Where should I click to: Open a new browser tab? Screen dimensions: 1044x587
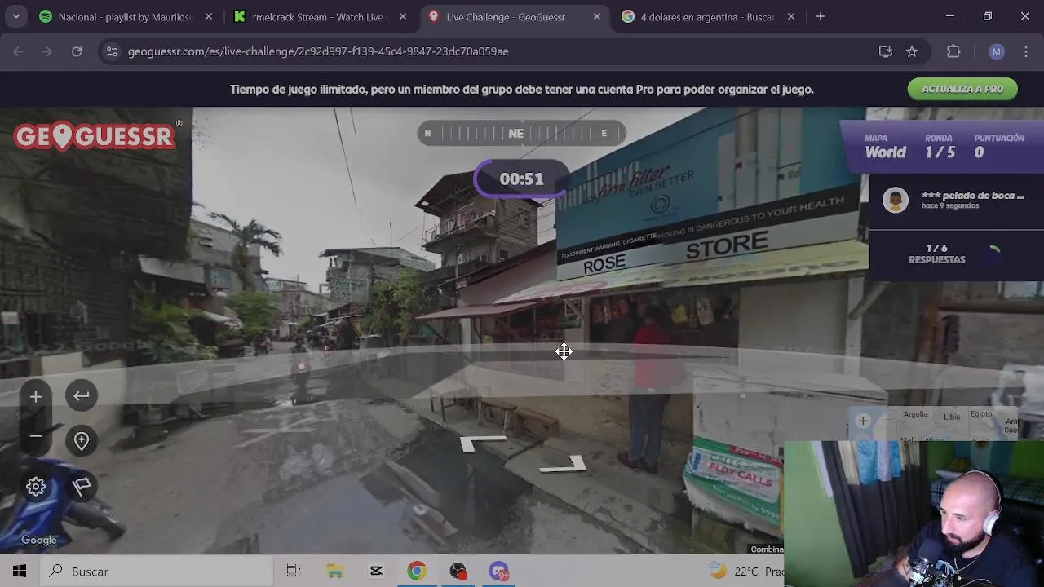pos(821,16)
